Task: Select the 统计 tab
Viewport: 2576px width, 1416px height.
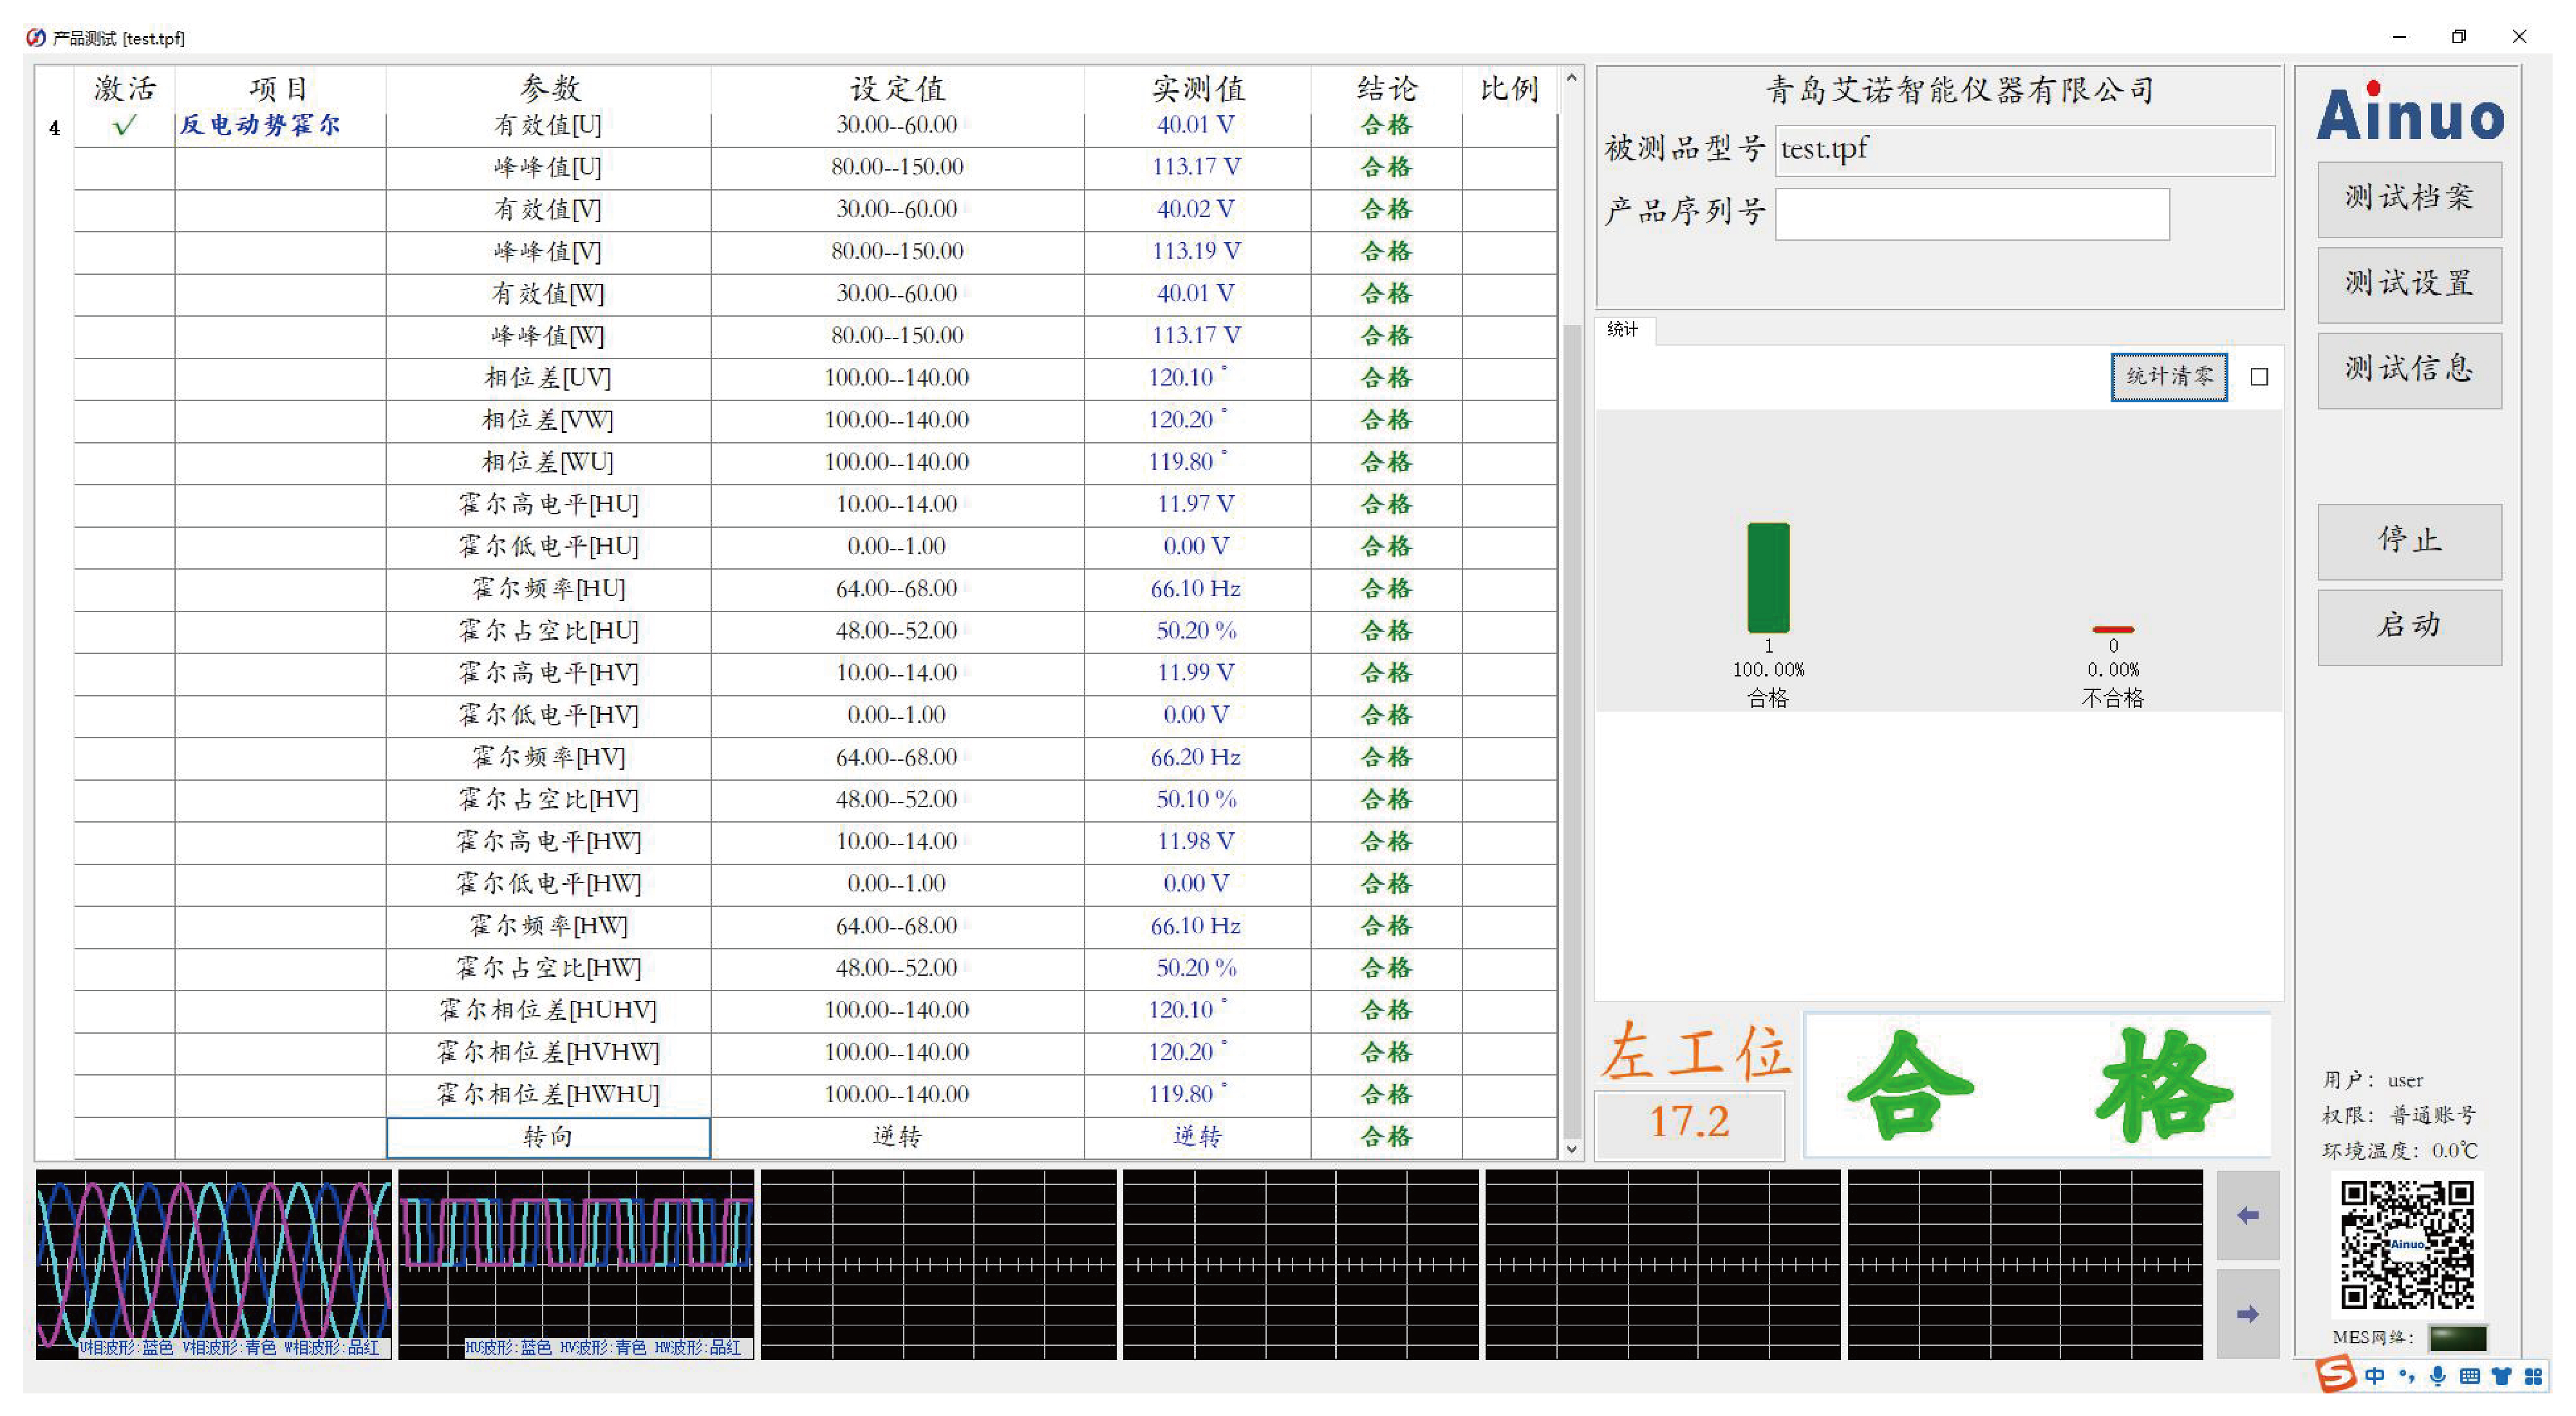Action: [x=1622, y=329]
